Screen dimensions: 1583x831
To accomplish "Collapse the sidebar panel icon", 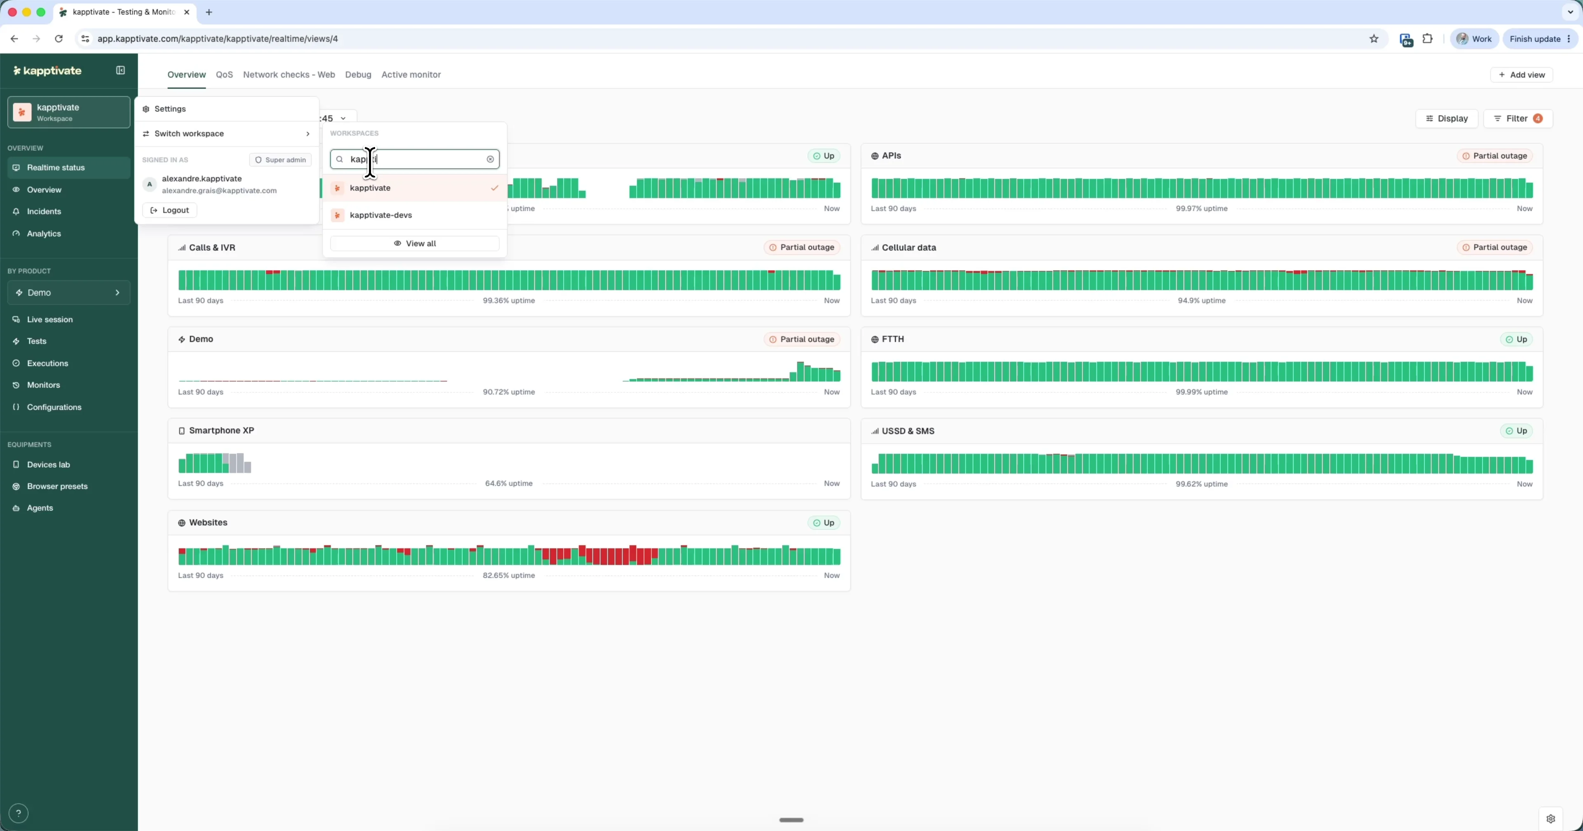I will [120, 70].
